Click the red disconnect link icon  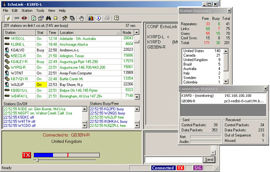click(x=24, y=18)
